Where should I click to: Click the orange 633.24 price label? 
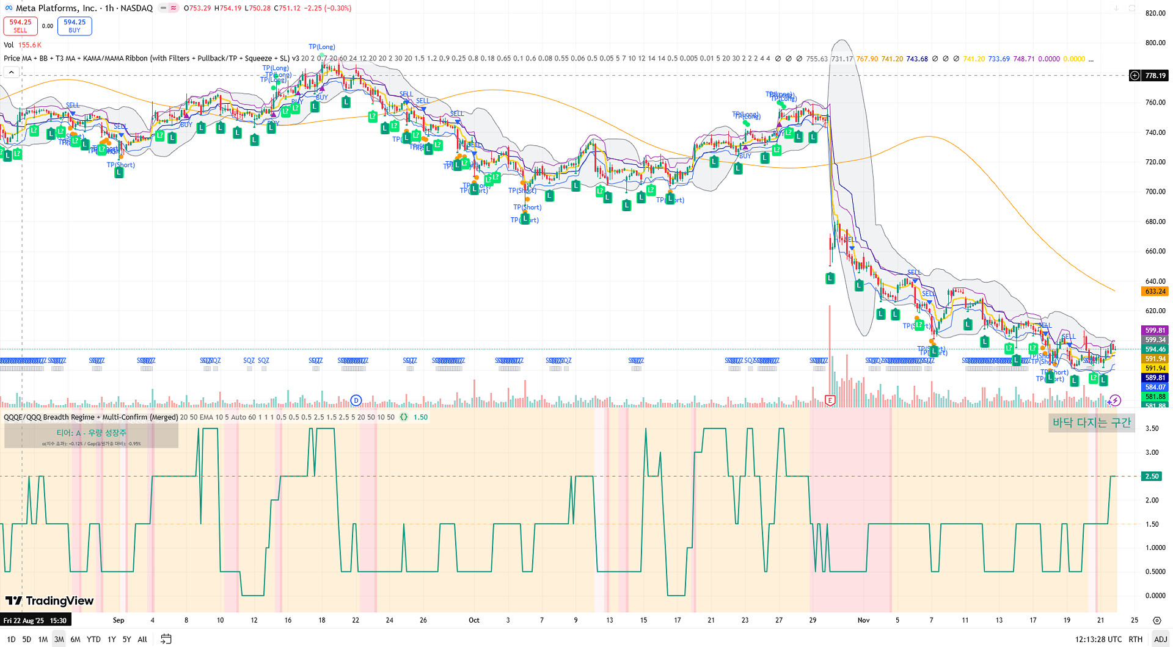[1154, 291]
